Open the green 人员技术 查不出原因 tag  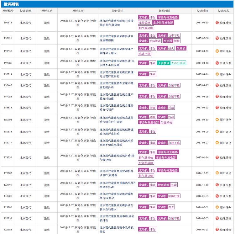point(172,63)
